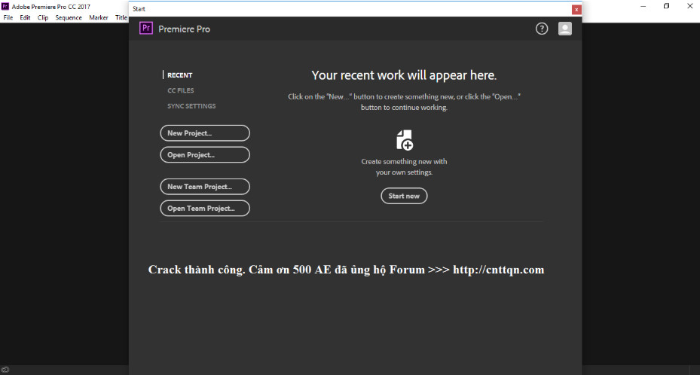Click the Premiere app icon in title bar
Screen dimensions: 700x375
click(x=5, y=6)
